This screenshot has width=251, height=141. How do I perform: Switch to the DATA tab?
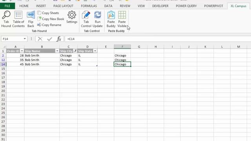(x=108, y=6)
